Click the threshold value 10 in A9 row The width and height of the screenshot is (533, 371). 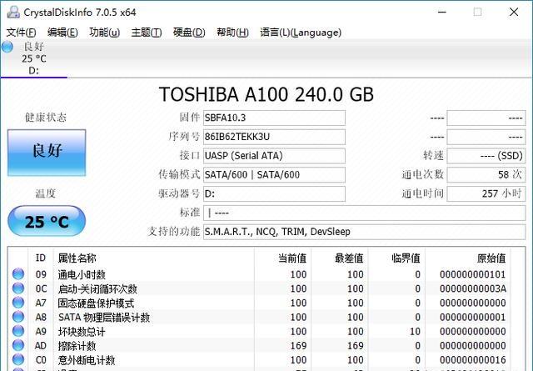pyautogui.click(x=415, y=332)
